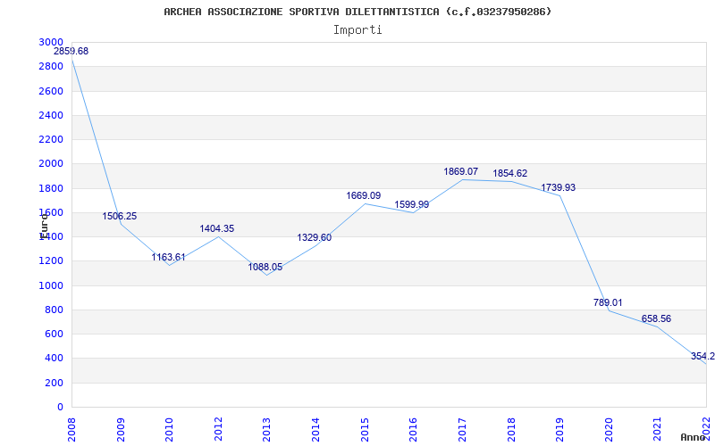This screenshot has height=446, width=715.
Task: Select the 1404.35 data label
Action: pyautogui.click(x=217, y=229)
